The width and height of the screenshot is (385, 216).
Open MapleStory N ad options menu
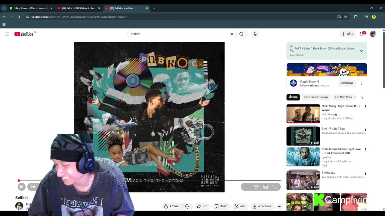coord(362,83)
